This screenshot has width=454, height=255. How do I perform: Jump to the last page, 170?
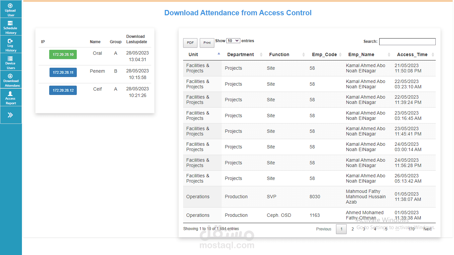tap(411, 229)
